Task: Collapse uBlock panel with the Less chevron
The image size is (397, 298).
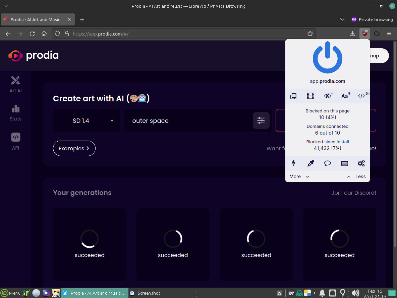Action: 355,176
